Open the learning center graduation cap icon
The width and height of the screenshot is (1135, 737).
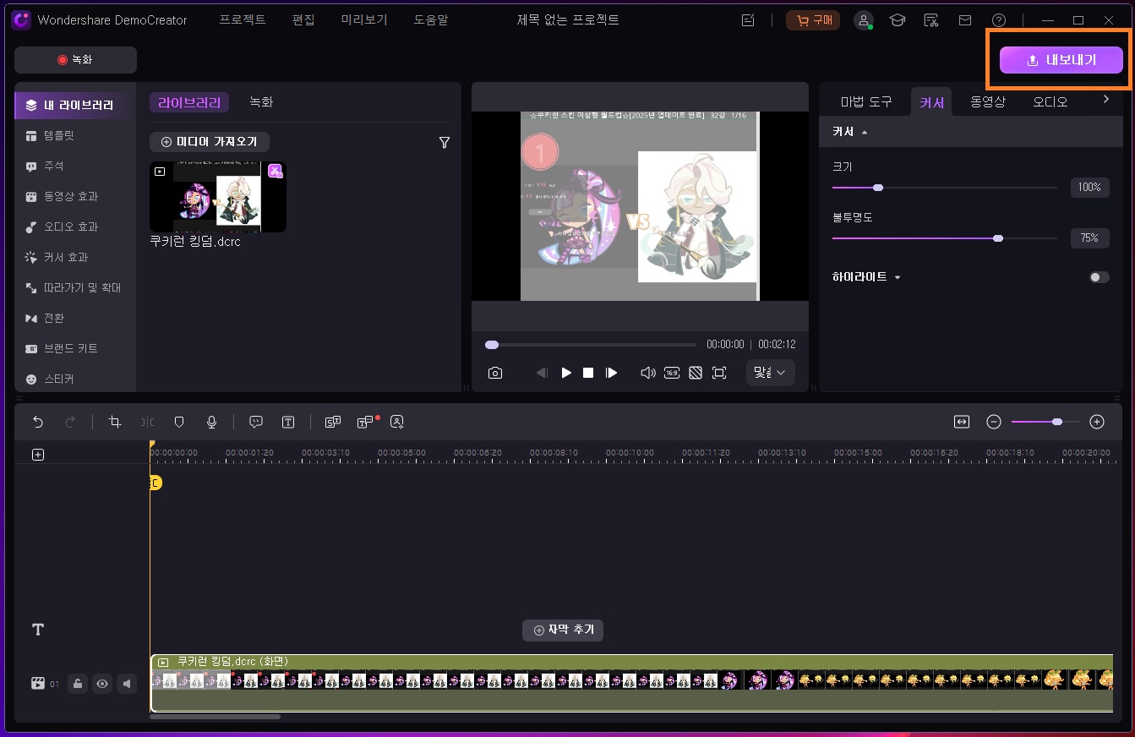click(x=897, y=20)
